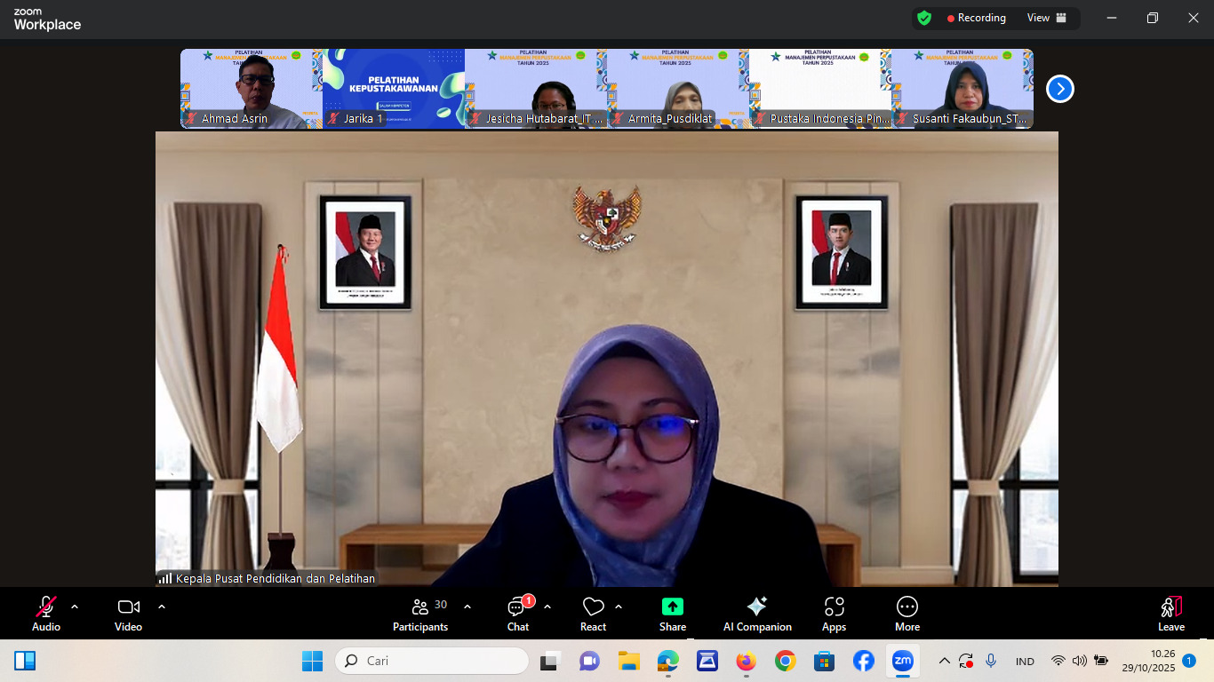The height and width of the screenshot is (682, 1214).
Task: Unmute microphone with the Audio button
Action: click(x=46, y=614)
